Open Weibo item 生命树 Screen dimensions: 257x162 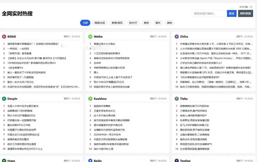coord(97,63)
